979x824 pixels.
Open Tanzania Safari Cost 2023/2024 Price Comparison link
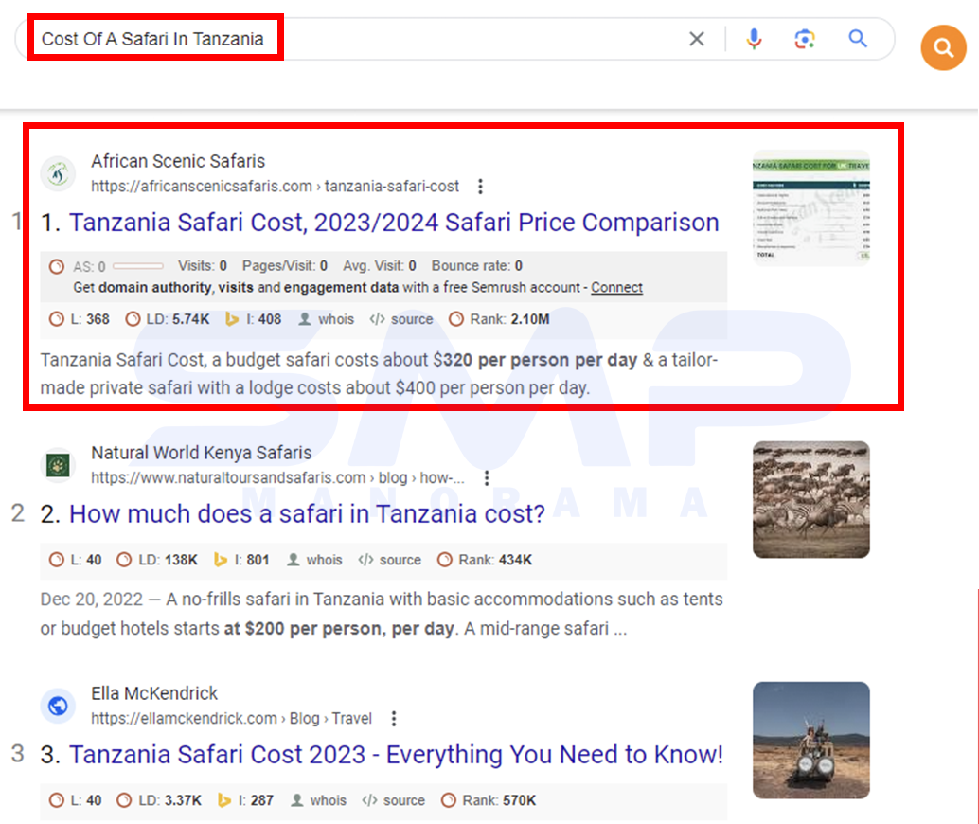(x=393, y=223)
